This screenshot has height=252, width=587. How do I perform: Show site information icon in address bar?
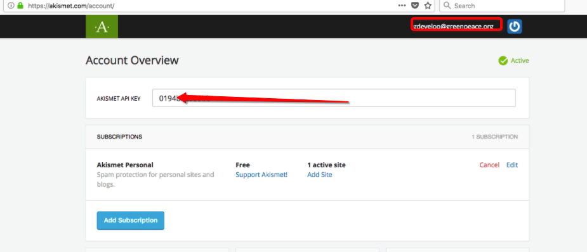coord(11,6)
